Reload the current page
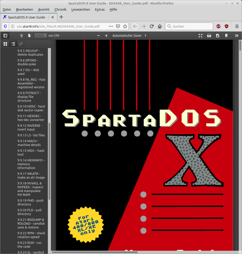242x254 pixels. (152, 26)
